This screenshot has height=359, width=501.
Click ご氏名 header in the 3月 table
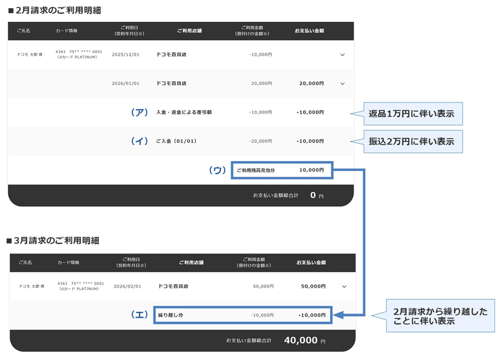coord(25,262)
